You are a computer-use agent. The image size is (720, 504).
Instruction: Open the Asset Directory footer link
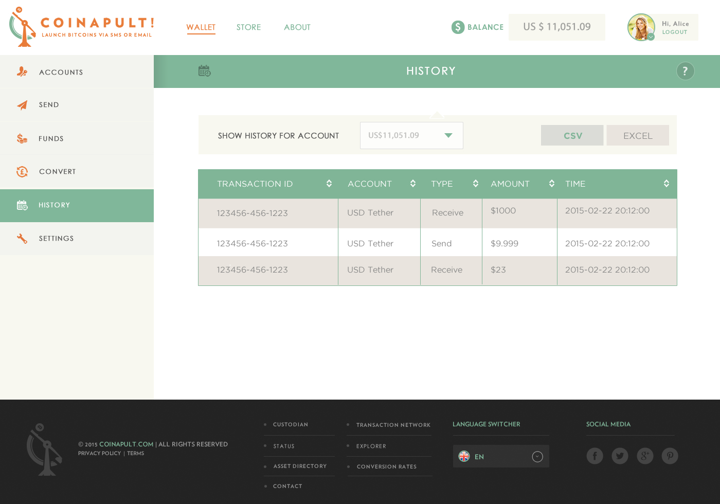pyautogui.click(x=300, y=466)
